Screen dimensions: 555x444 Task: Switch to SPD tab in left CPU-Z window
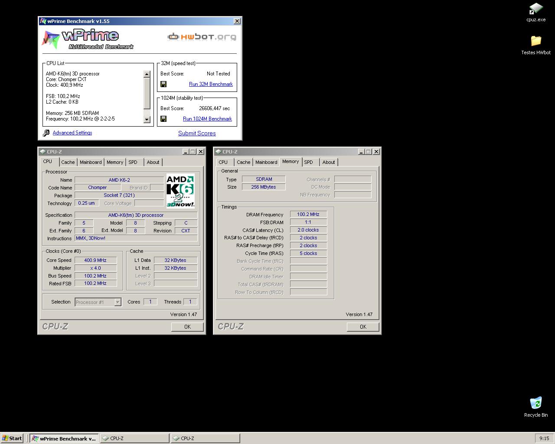(x=133, y=162)
